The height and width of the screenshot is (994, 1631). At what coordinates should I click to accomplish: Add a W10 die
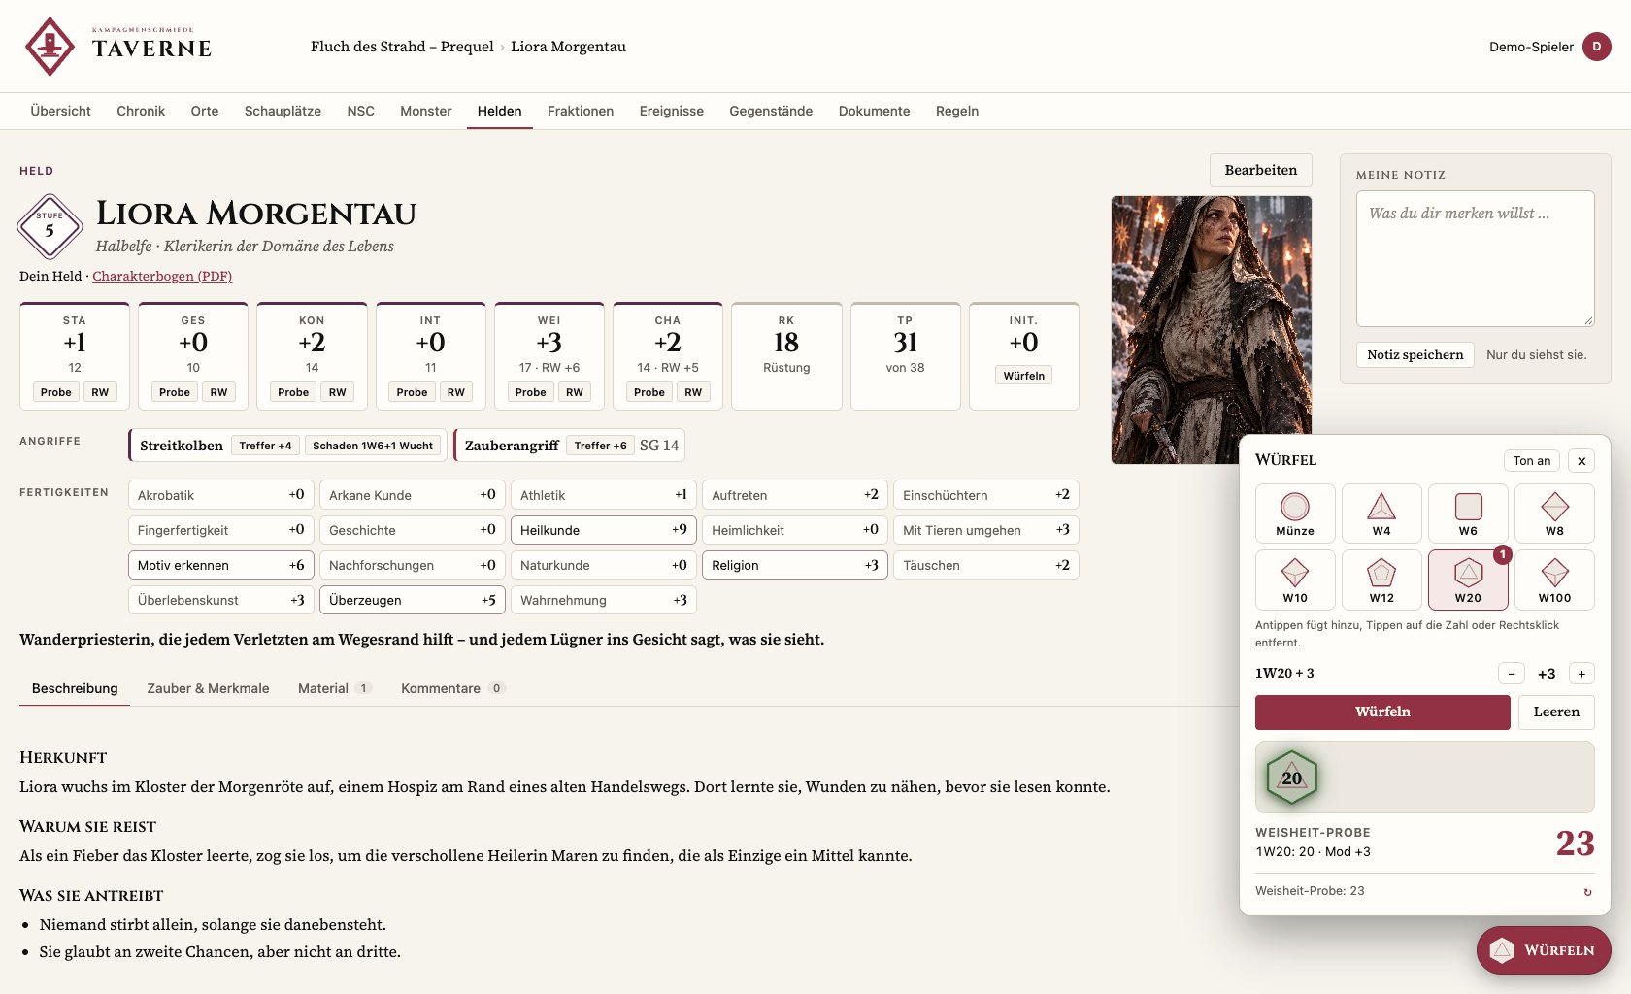(x=1295, y=580)
